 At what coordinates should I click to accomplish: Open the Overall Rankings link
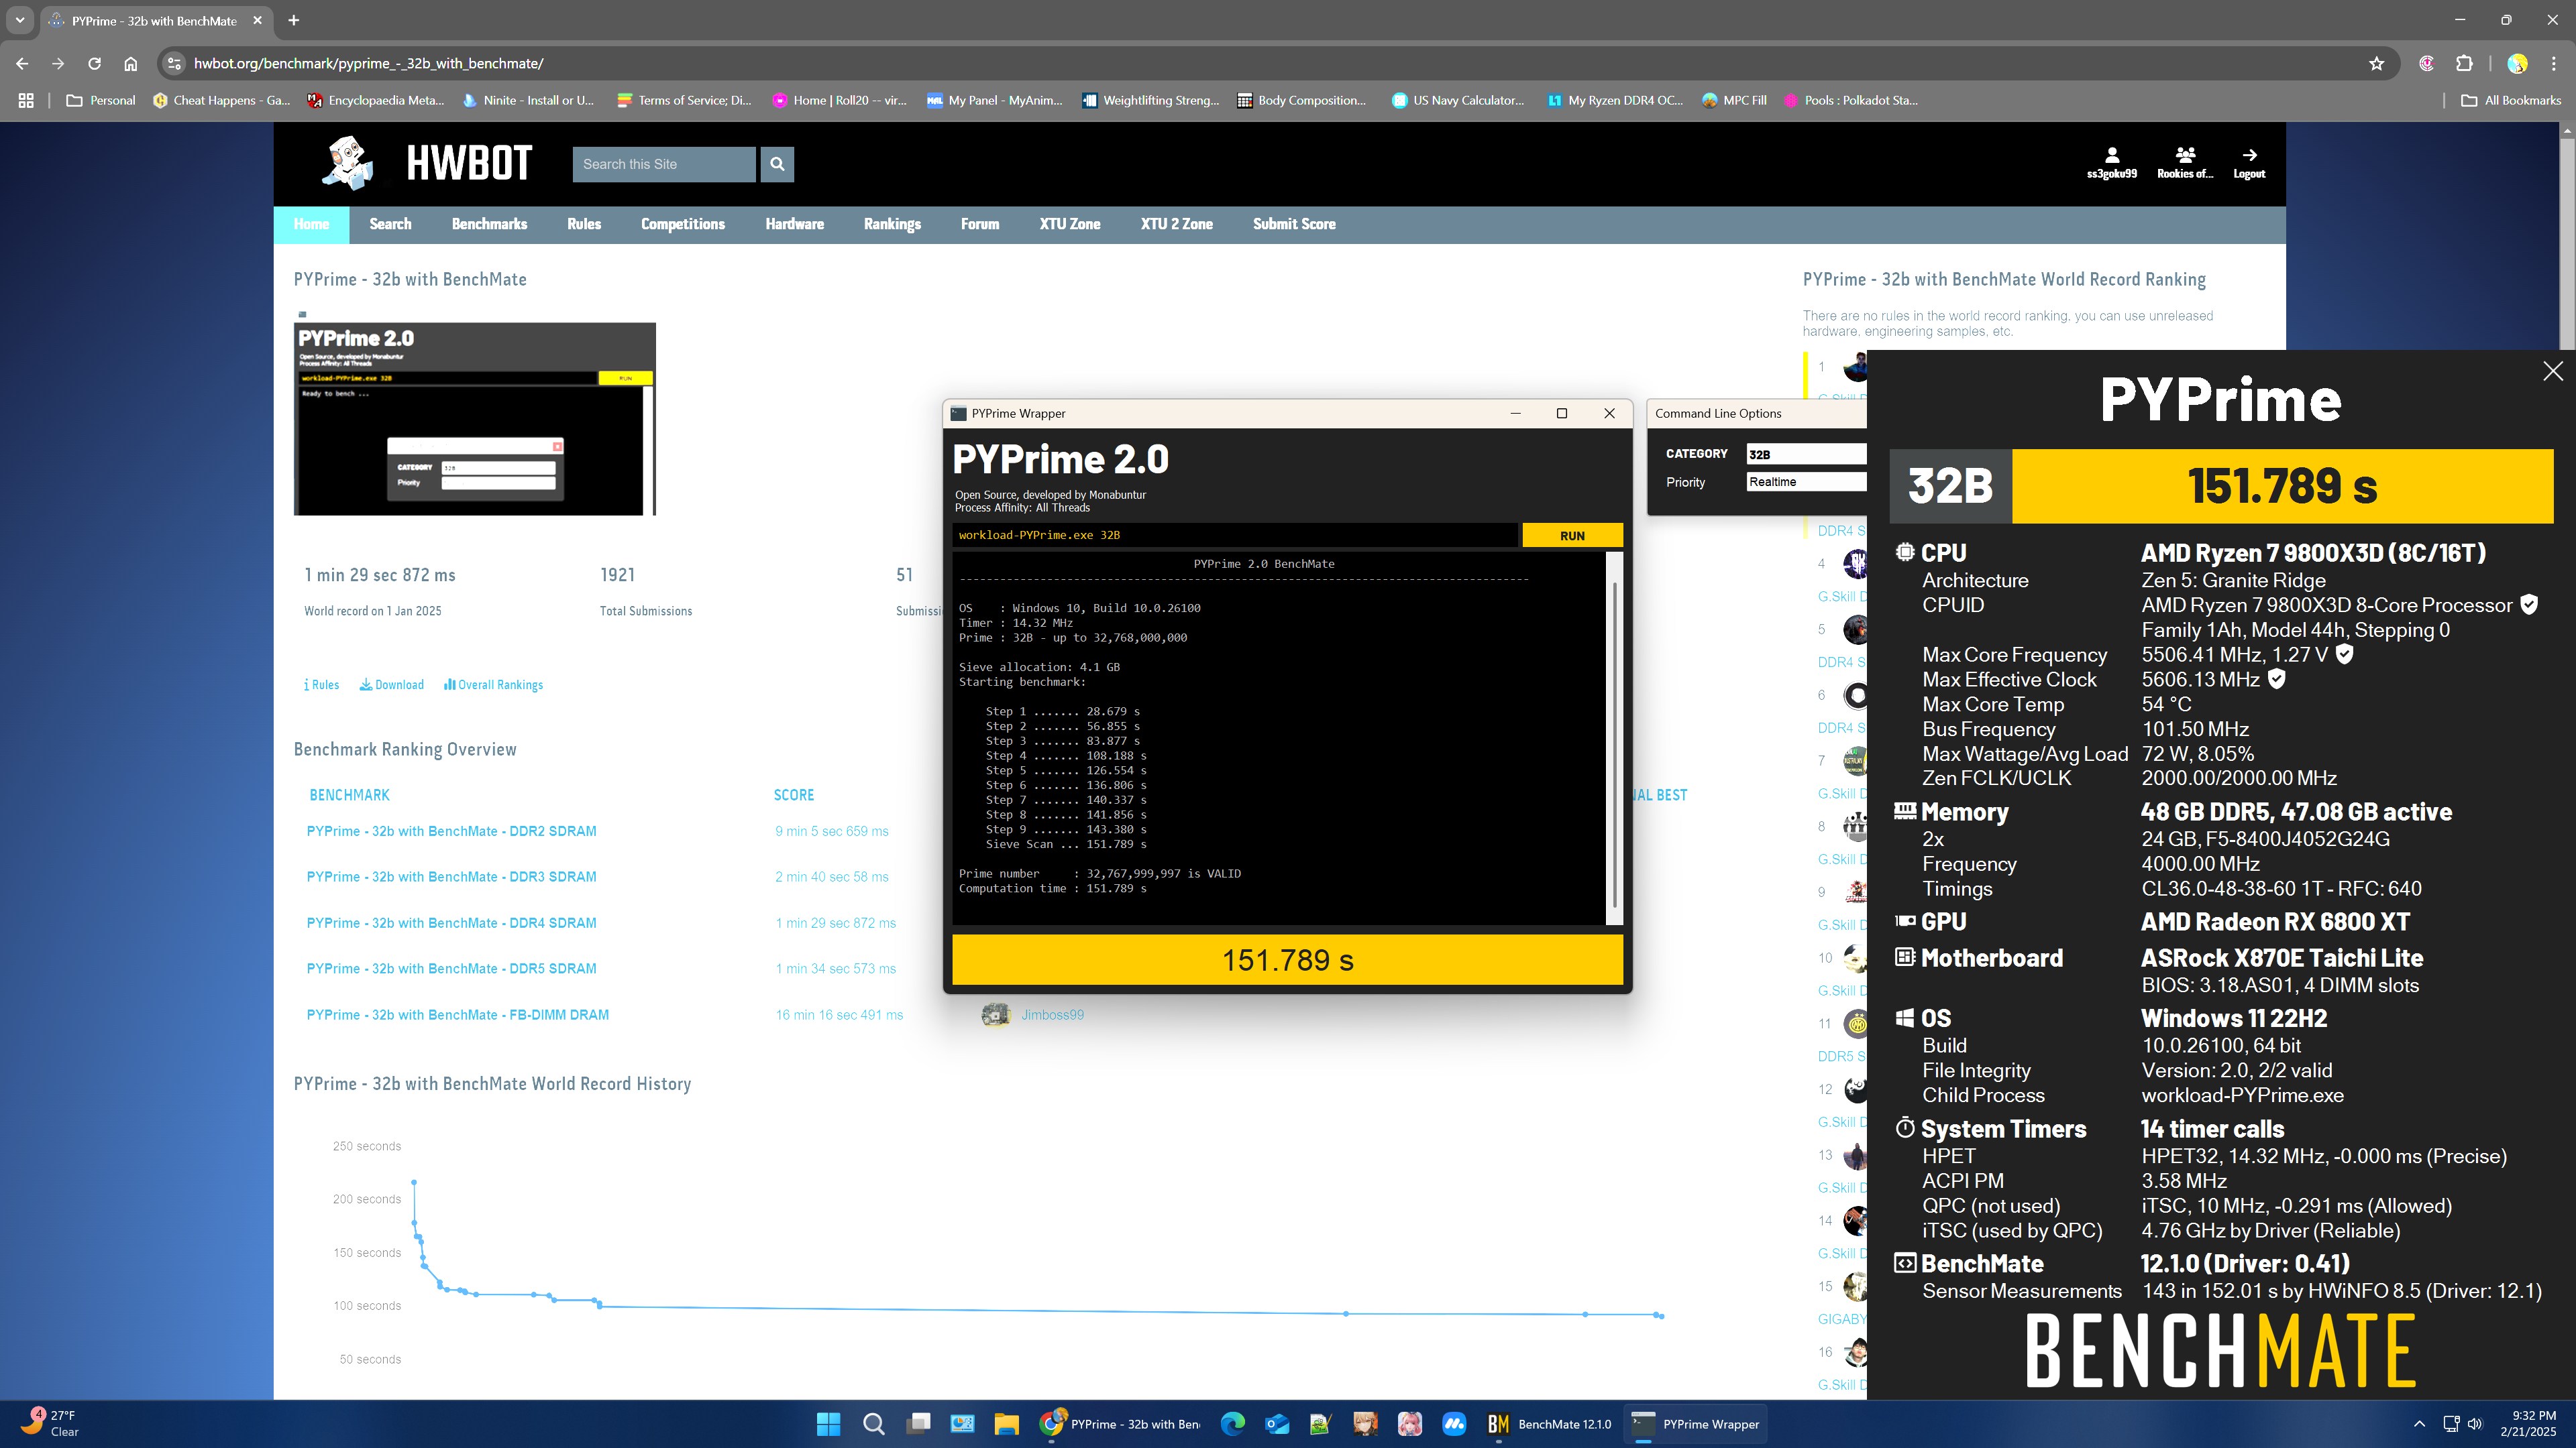click(494, 684)
